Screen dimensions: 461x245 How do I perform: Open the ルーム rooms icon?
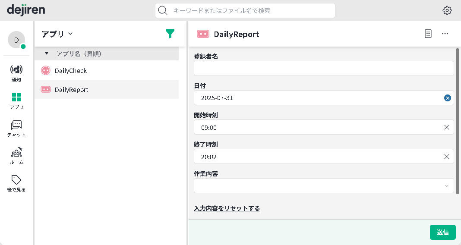click(x=16, y=153)
